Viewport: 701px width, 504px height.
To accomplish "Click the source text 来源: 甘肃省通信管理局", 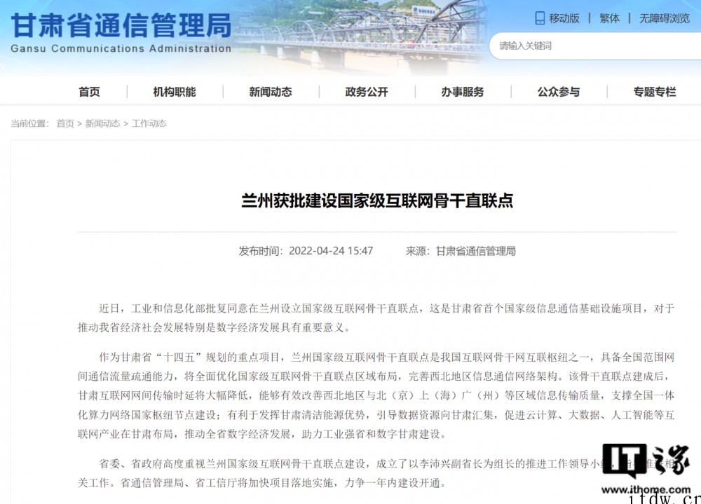I will coord(461,251).
